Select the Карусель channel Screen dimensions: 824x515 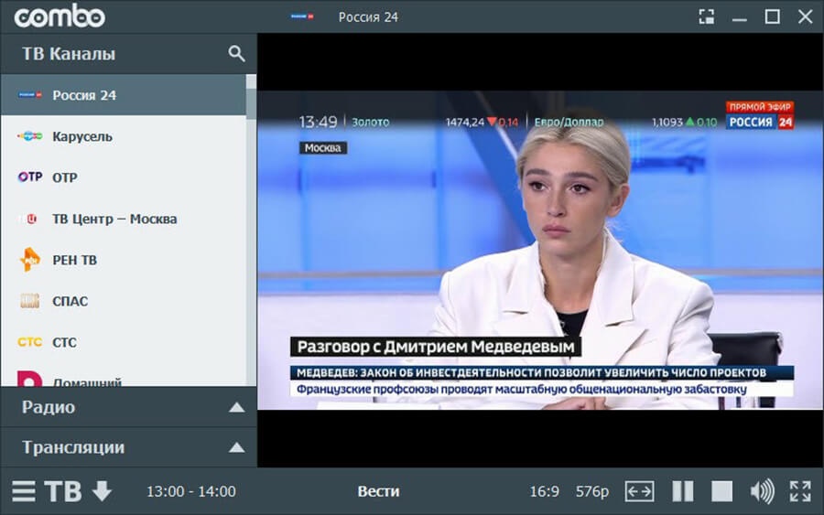coord(82,136)
